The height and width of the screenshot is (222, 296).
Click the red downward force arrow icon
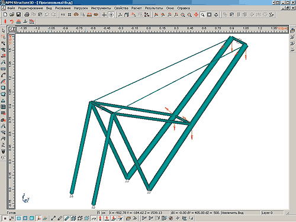pyautogui.click(x=5, y=21)
